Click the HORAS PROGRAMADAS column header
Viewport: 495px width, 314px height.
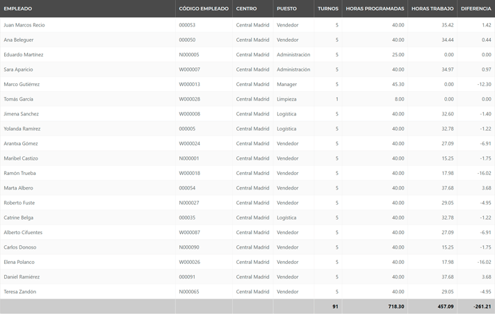click(375, 9)
